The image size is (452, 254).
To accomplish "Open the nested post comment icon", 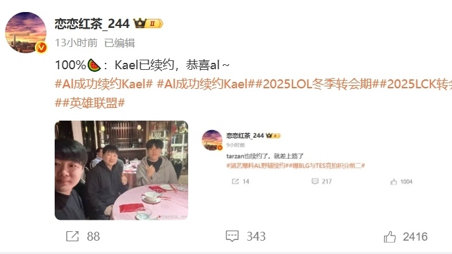I will point(315,182).
